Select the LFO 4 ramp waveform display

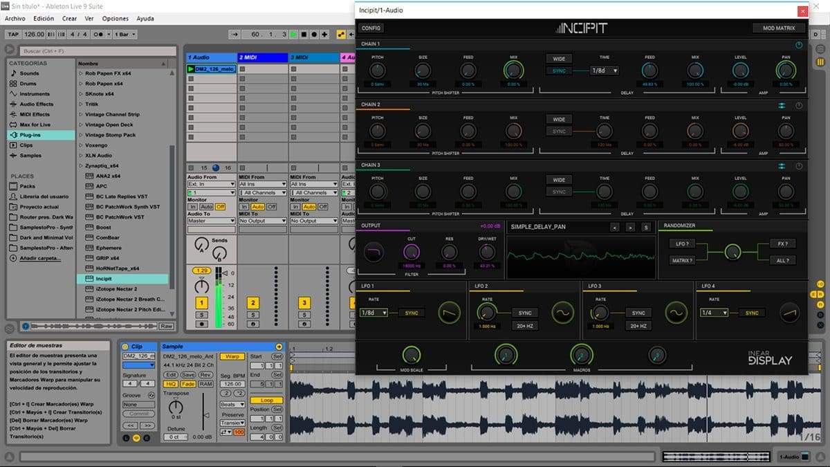click(789, 313)
